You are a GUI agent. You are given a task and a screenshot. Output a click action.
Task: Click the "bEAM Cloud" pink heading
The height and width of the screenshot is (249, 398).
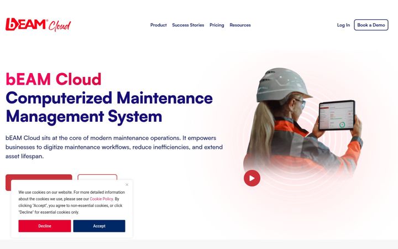tap(53, 79)
